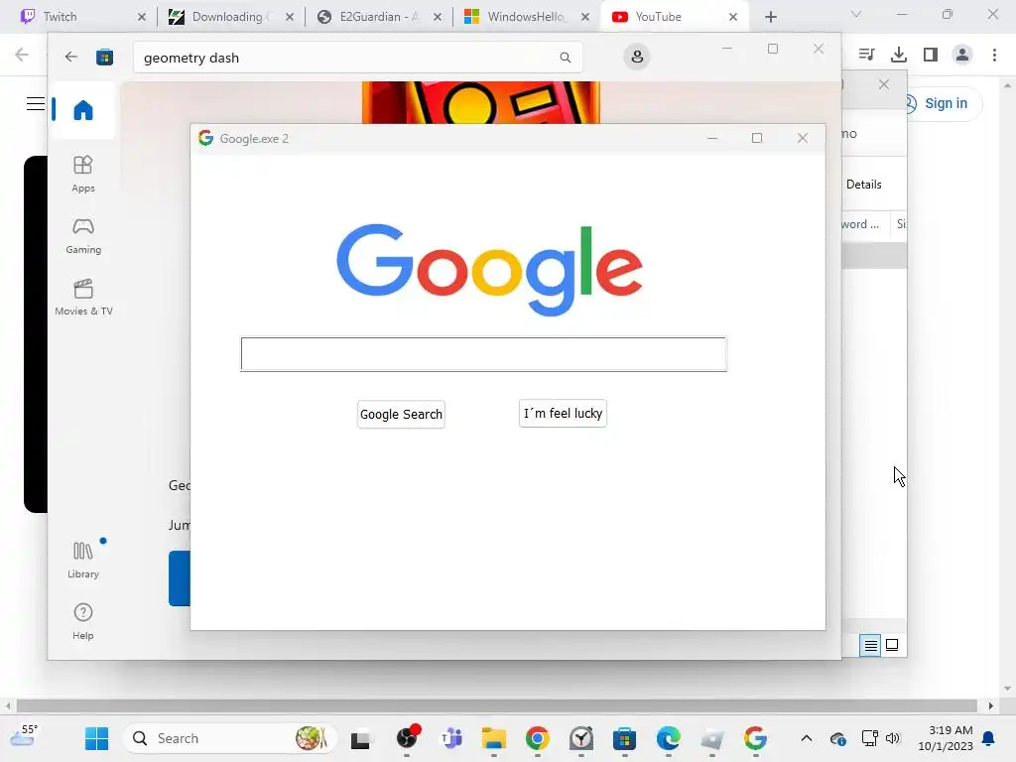The width and height of the screenshot is (1016, 762).
Task: Click the I'm feel lucky button
Action: tap(563, 414)
